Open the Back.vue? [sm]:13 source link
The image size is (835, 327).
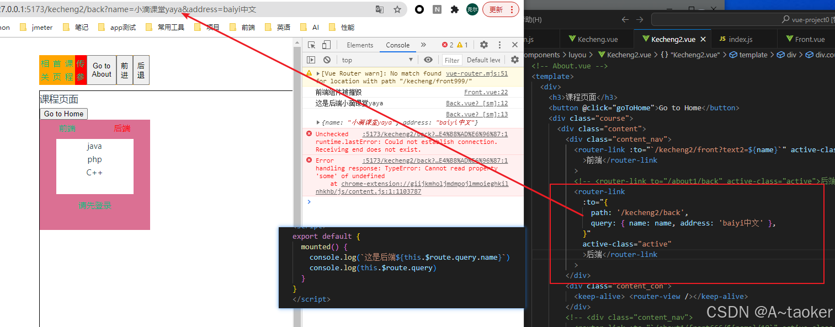(477, 115)
